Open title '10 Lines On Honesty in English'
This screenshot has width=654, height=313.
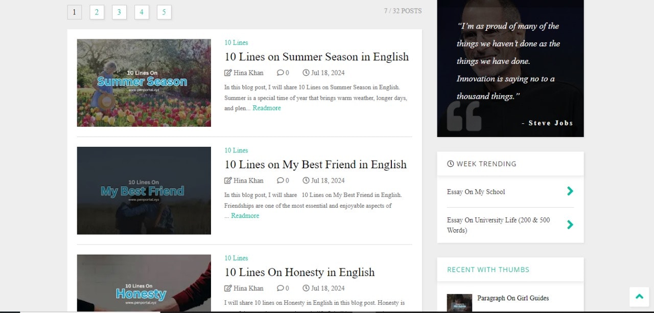coord(299,273)
